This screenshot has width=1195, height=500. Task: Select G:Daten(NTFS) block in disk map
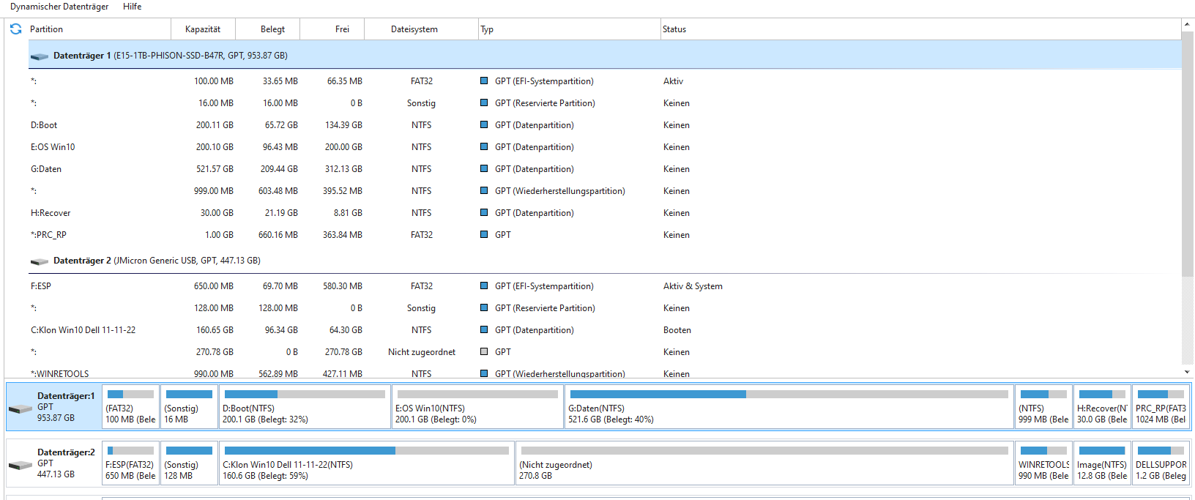[x=789, y=407]
